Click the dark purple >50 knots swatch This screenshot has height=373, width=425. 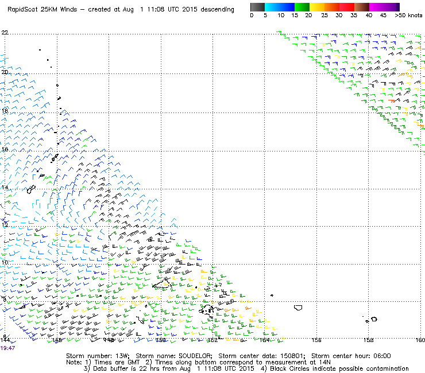click(397, 7)
